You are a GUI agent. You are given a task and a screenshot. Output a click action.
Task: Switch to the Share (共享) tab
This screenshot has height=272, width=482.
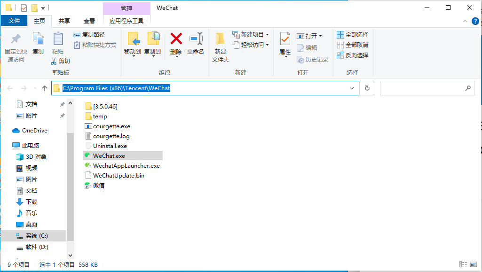coord(64,21)
